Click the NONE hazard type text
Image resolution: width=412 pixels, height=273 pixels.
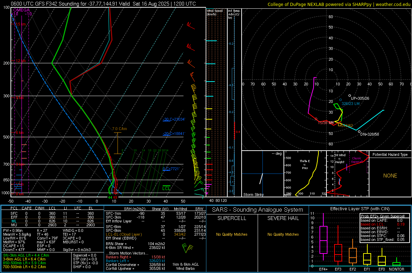[390, 176]
